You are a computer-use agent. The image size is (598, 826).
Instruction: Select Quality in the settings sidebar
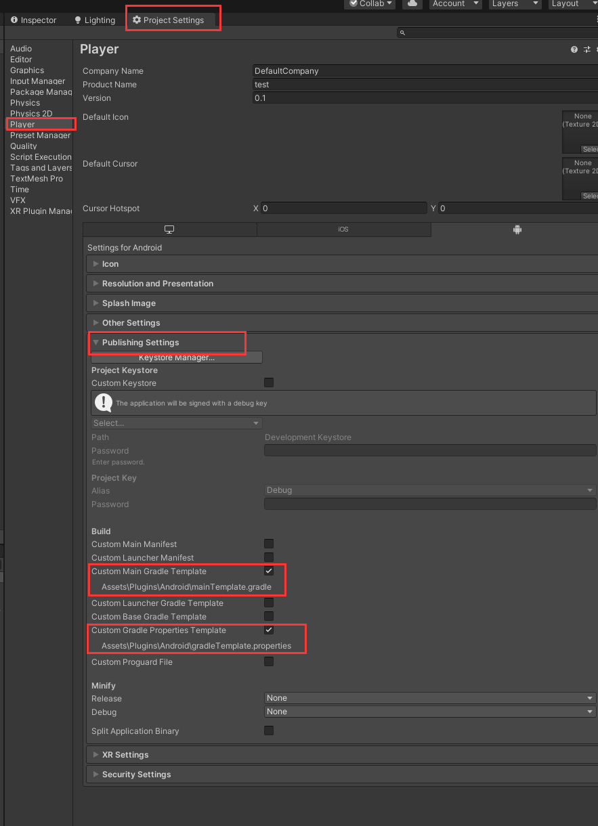point(24,146)
